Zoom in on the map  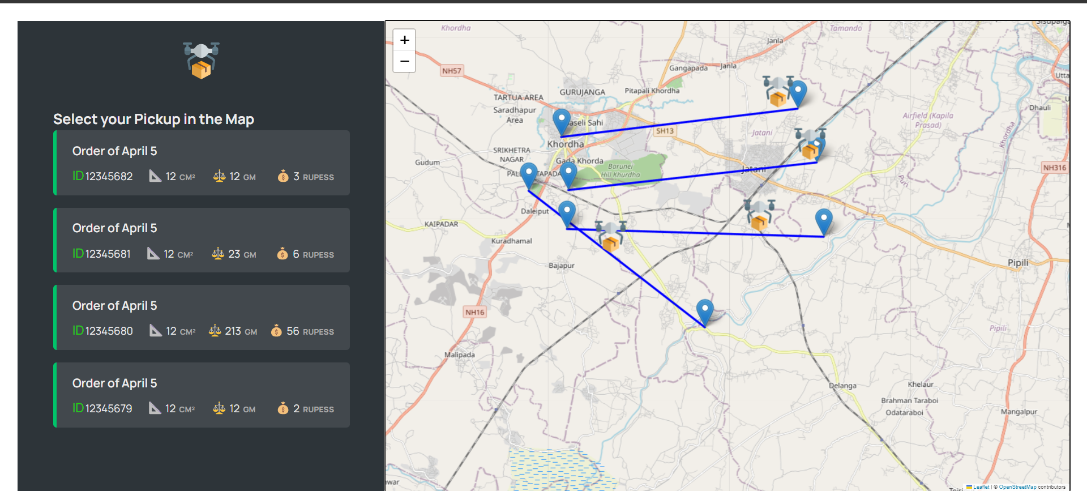click(x=404, y=40)
